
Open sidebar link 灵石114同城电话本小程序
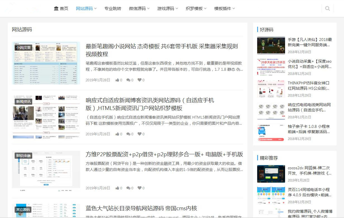pos(310,192)
